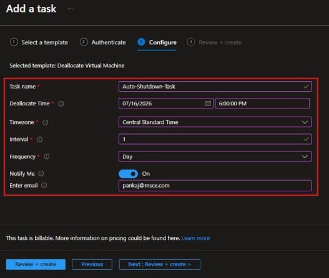Show info tooltip for Deallocate Time

pos(61,103)
